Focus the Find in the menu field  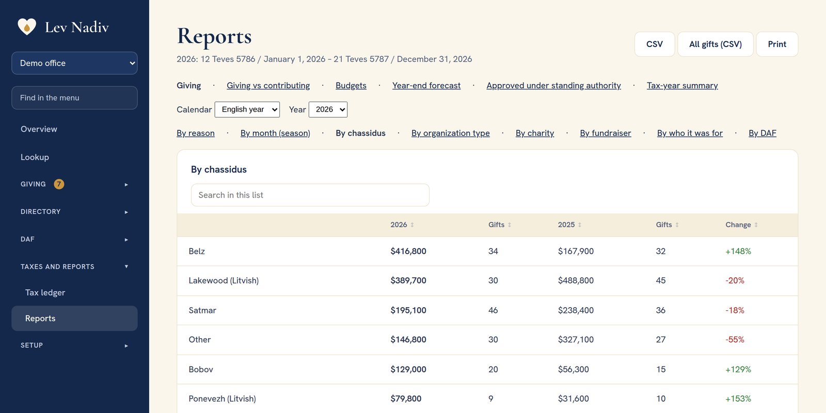click(74, 98)
